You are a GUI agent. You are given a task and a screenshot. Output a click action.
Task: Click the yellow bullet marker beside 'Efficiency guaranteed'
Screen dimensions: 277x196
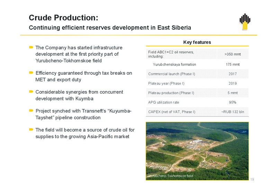tap(31, 73)
